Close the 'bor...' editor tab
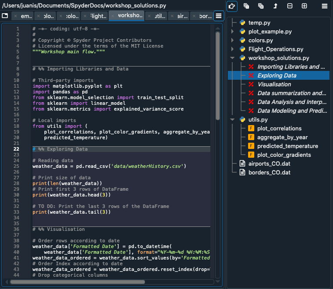 [194, 16]
